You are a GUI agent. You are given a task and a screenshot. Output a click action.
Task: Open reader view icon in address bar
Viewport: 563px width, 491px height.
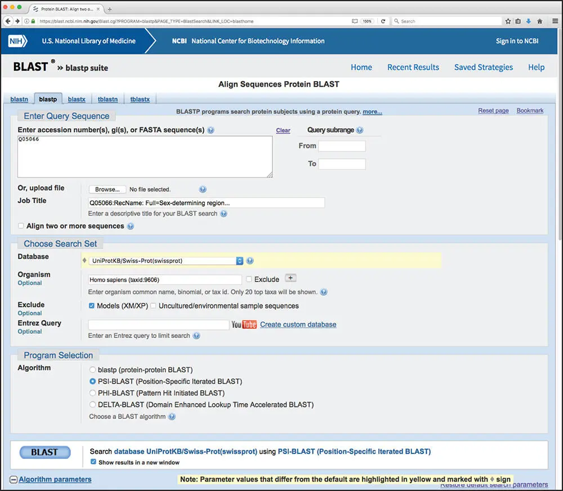point(355,21)
